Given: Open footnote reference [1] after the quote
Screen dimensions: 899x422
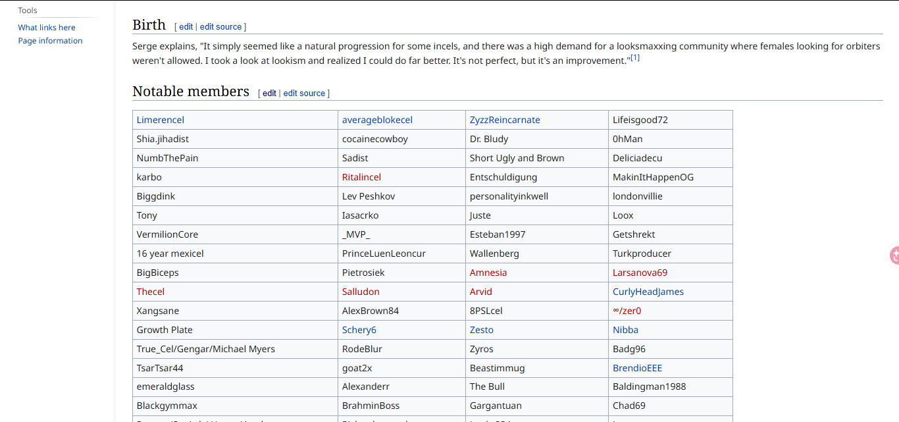Looking at the screenshot, I should pos(635,58).
